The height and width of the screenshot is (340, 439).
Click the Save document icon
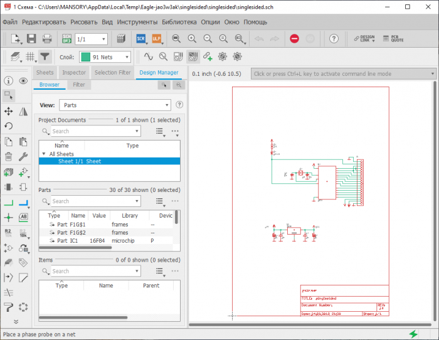click(31, 39)
